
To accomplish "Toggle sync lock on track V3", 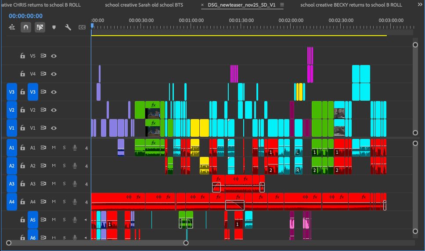I will pos(43,92).
